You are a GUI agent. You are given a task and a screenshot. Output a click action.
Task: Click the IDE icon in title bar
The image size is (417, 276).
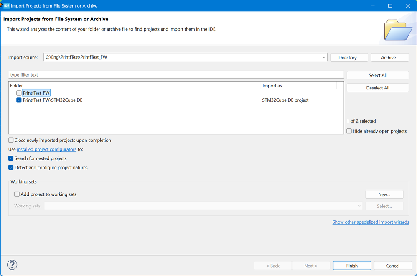click(x=6, y=5)
